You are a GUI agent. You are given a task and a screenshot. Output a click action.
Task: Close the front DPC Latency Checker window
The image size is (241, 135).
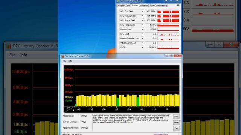click(178, 56)
